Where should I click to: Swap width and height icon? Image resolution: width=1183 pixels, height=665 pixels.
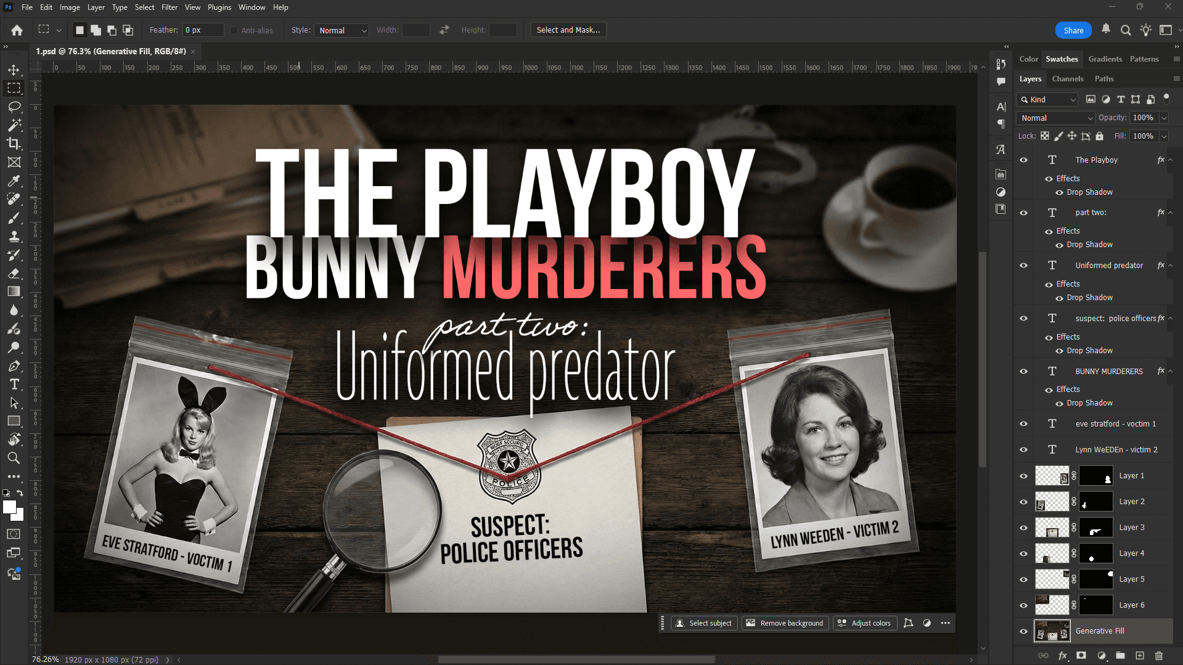(444, 30)
